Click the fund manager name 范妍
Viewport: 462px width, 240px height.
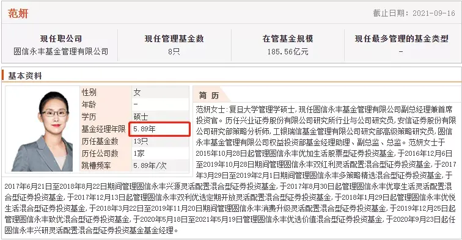18,13
